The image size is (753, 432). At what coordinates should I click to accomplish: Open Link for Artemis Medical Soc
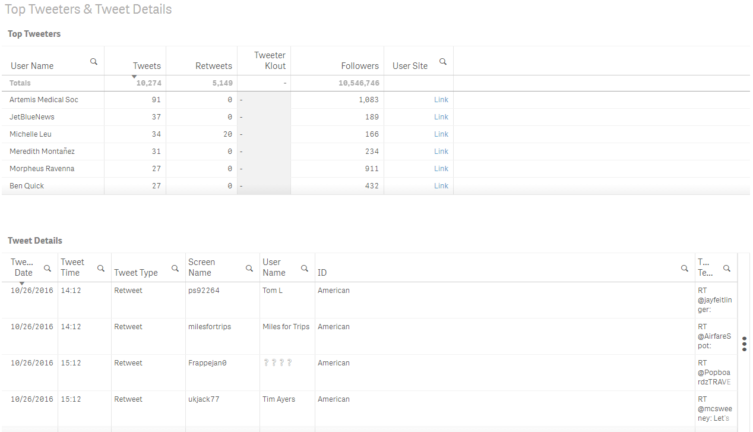[441, 100]
